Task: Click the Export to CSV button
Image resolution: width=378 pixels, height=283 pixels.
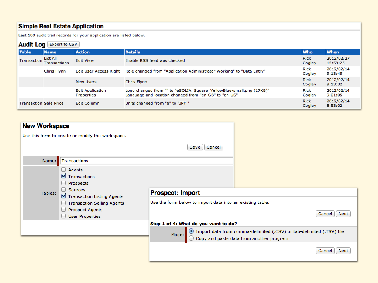Action: (x=63, y=44)
